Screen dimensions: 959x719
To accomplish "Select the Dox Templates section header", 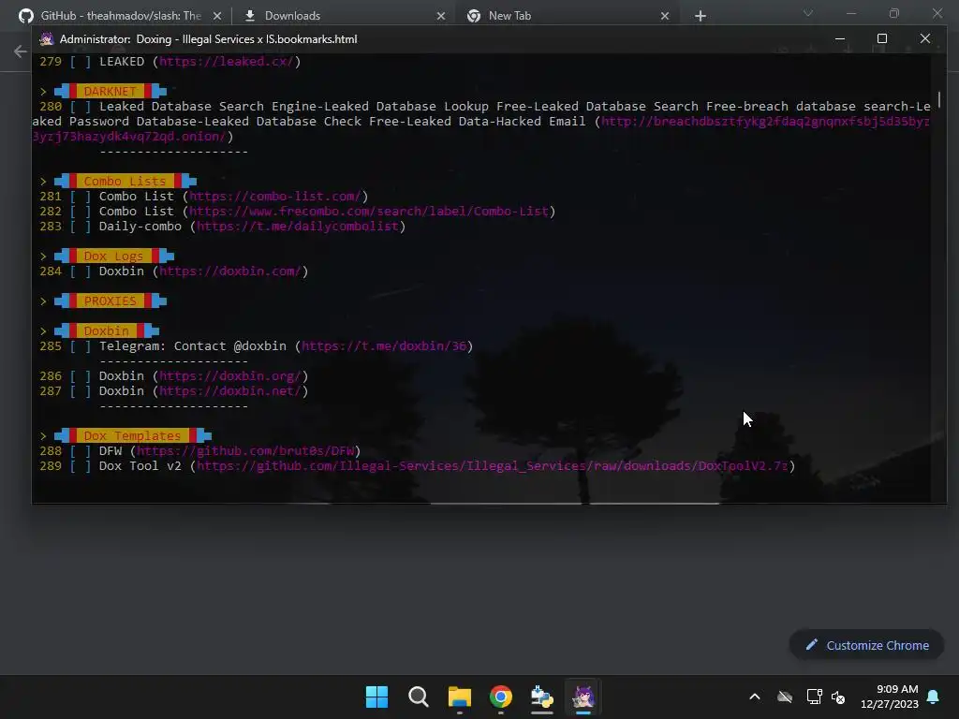I will point(133,436).
